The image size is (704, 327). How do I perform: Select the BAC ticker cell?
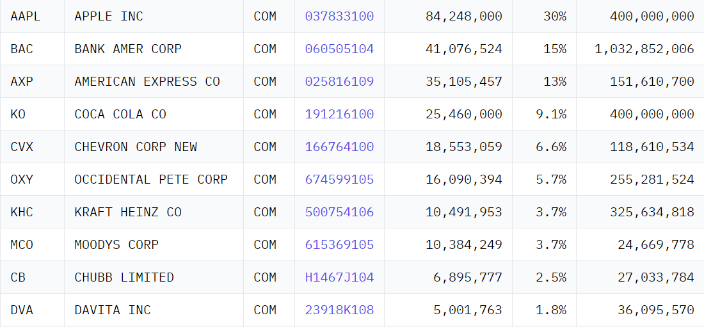tap(33, 49)
